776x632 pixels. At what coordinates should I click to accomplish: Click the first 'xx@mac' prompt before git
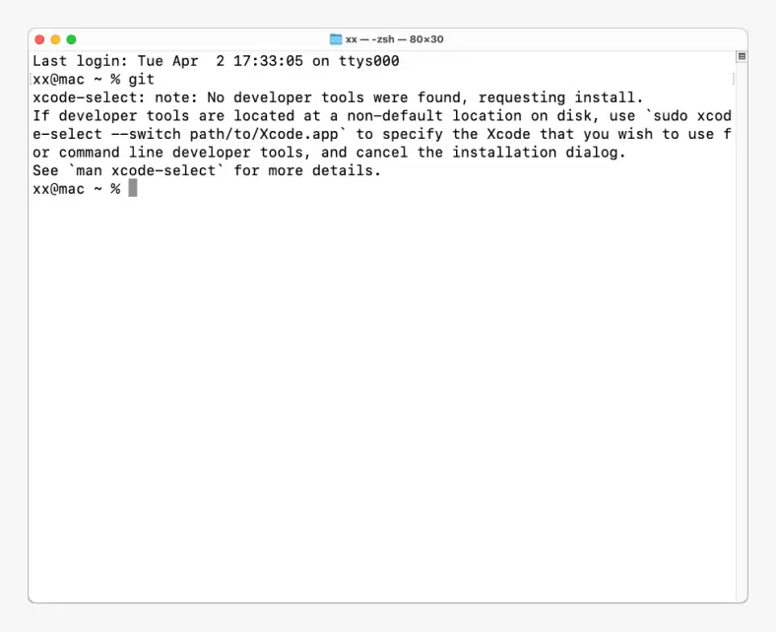tap(58, 79)
